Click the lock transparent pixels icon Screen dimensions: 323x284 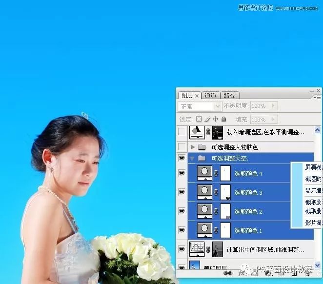pos(199,119)
